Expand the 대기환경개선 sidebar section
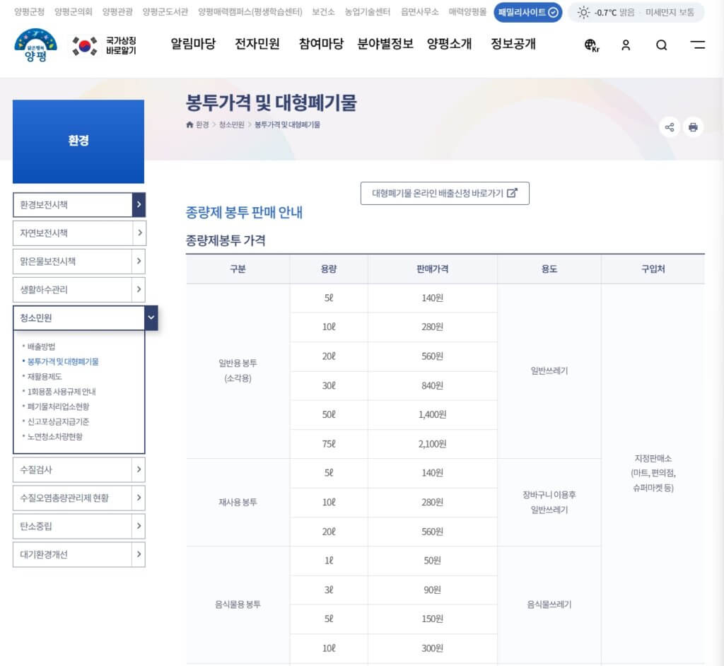The height and width of the screenshot is (666, 724). tap(79, 554)
